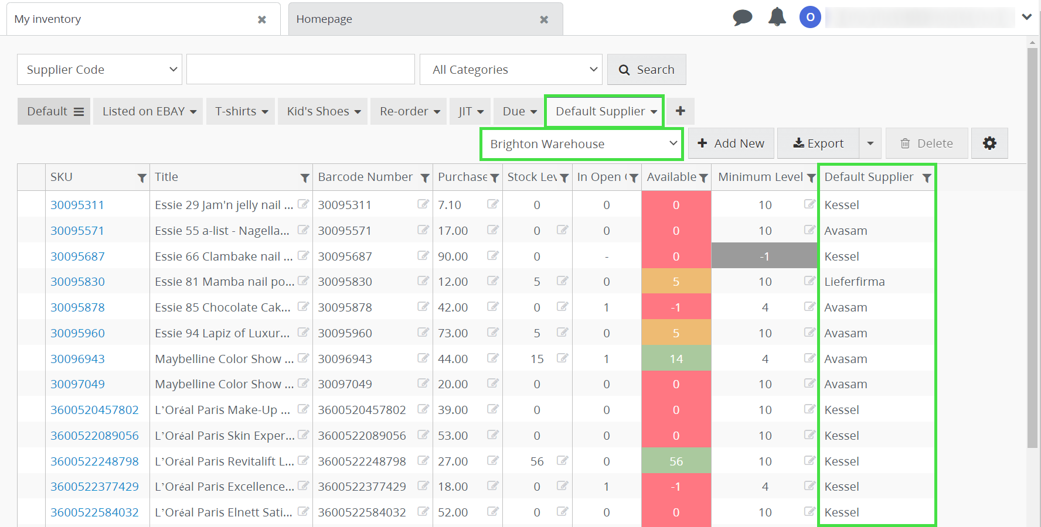Open the chat messages icon
Screen dimensions: 1041x527
(742, 18)
